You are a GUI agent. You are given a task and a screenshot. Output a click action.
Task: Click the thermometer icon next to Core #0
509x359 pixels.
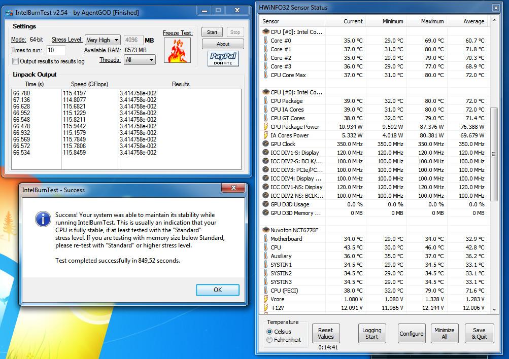[x=265, y=41]
